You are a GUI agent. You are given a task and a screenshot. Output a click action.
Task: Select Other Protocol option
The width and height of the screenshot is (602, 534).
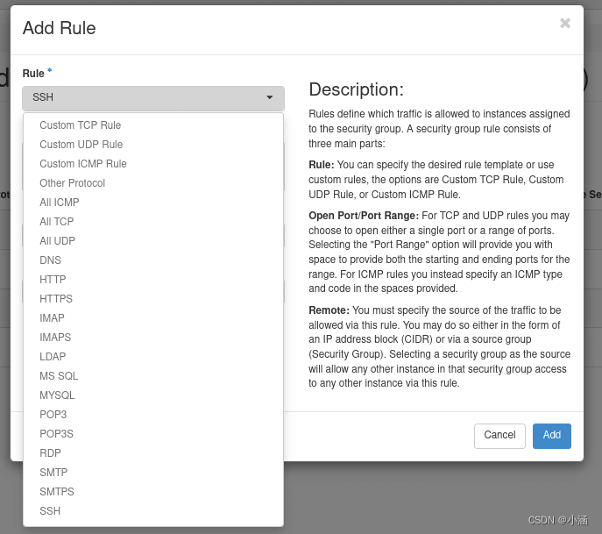(73, 183)
